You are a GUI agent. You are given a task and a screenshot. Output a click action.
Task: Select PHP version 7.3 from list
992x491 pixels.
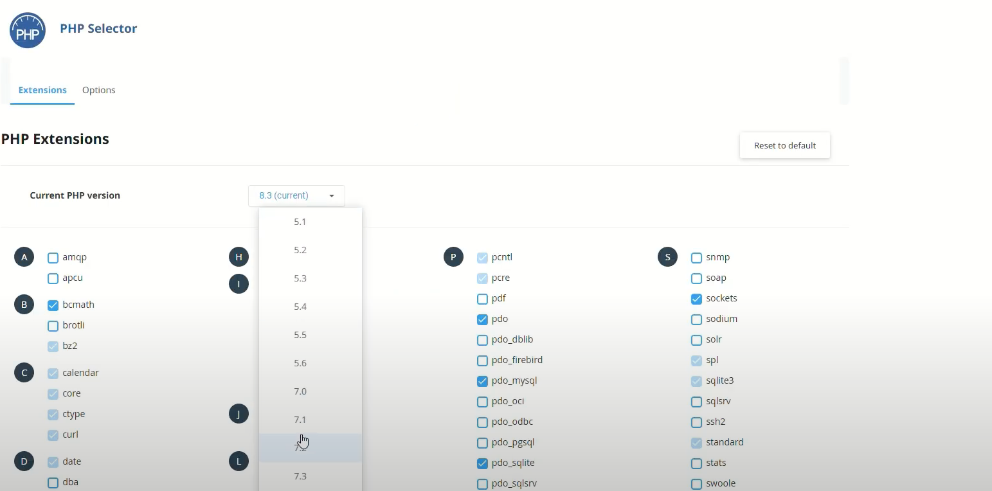coord(311,476)
